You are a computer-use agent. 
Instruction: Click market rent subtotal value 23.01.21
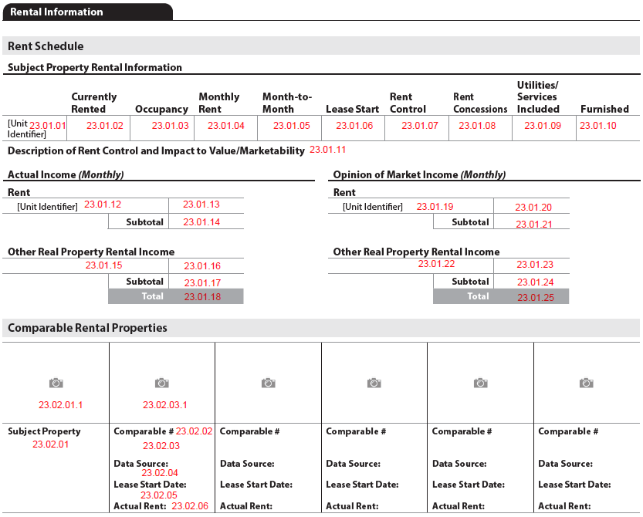point(534,225)
